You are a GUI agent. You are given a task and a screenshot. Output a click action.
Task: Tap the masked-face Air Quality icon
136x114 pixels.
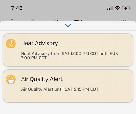coord(11,80)
